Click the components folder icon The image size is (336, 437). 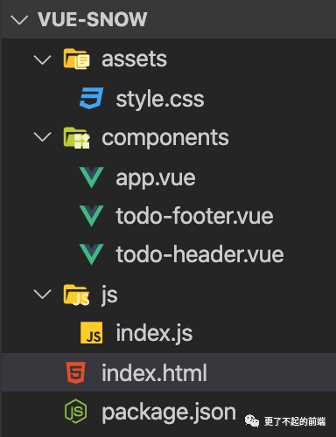tap(76, 137)
